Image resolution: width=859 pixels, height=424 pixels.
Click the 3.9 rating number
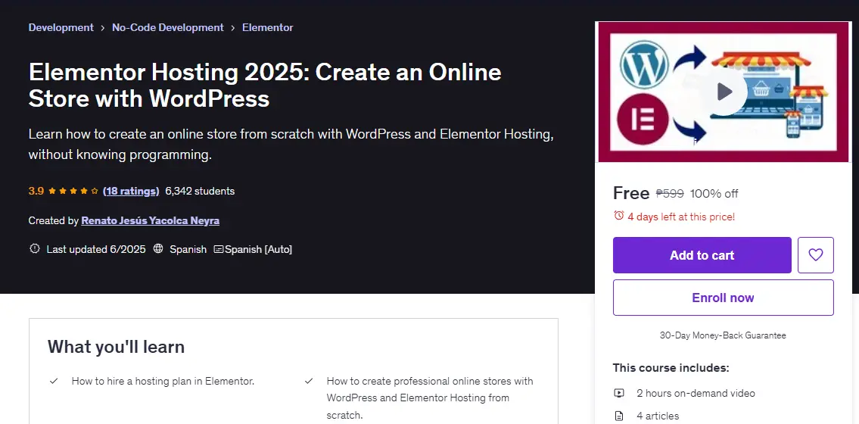coord(36,192)
